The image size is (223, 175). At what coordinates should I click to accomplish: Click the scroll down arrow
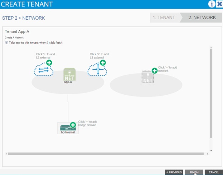(211, 151)
